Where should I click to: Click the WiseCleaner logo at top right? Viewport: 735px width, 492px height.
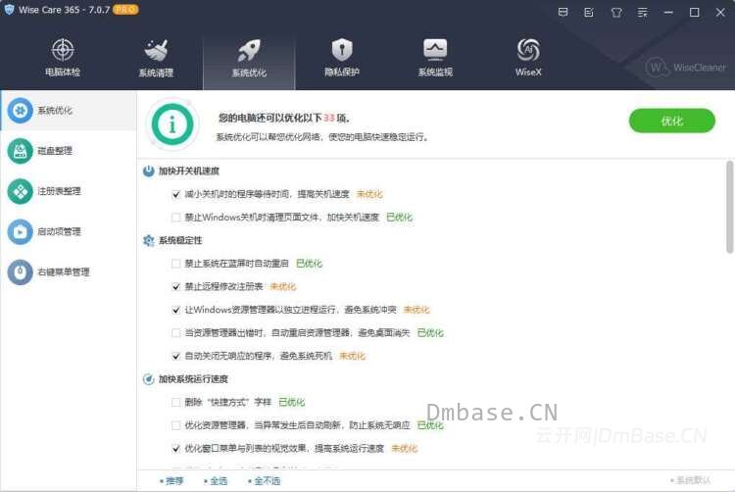pos(685,68)
